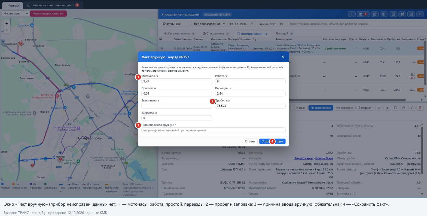Switch to the «Сельхозтехника» tab

(x=179, y=34)
